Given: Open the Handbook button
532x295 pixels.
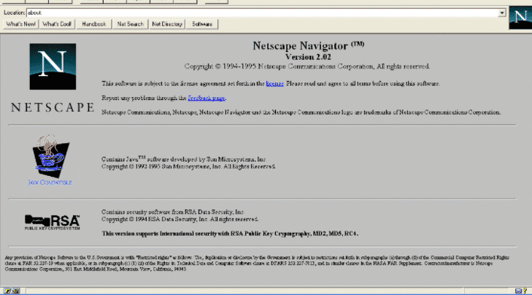Looking at the screenshot, I should pos(94,24).
